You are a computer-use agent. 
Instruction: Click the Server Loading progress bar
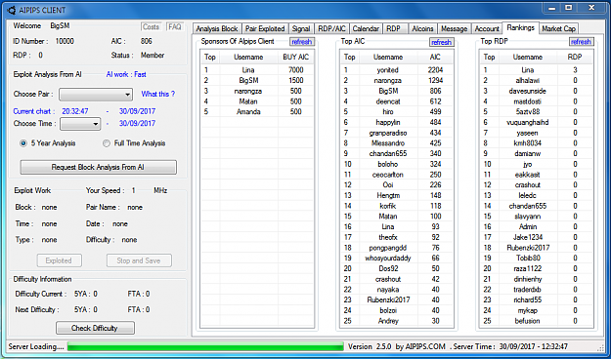coord(205,346)
